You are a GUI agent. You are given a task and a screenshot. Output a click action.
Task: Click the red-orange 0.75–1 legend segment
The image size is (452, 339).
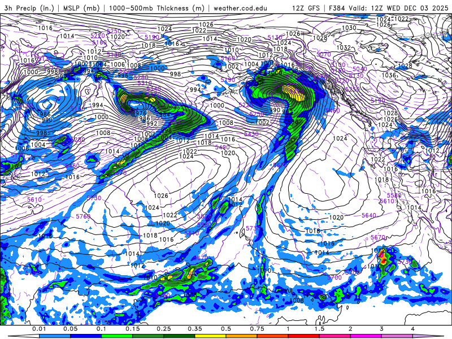click(273, 336)
